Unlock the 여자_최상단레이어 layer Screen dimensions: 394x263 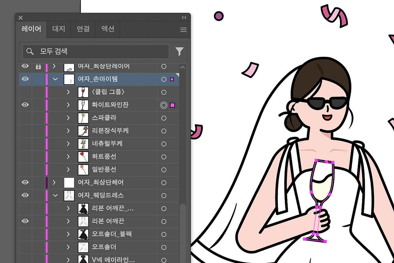point(38,66)
